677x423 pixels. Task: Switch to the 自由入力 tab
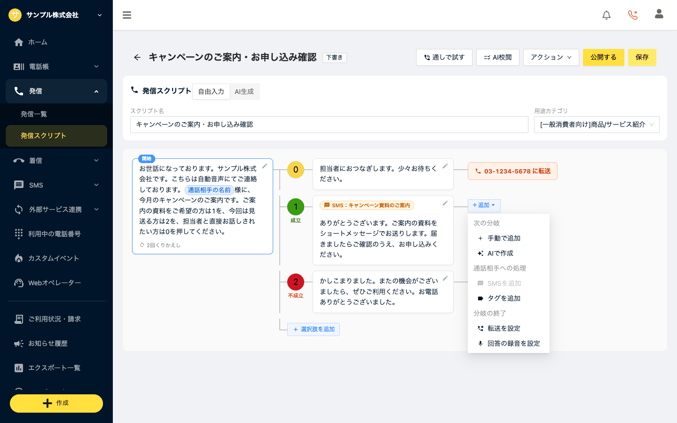(211, 92)
